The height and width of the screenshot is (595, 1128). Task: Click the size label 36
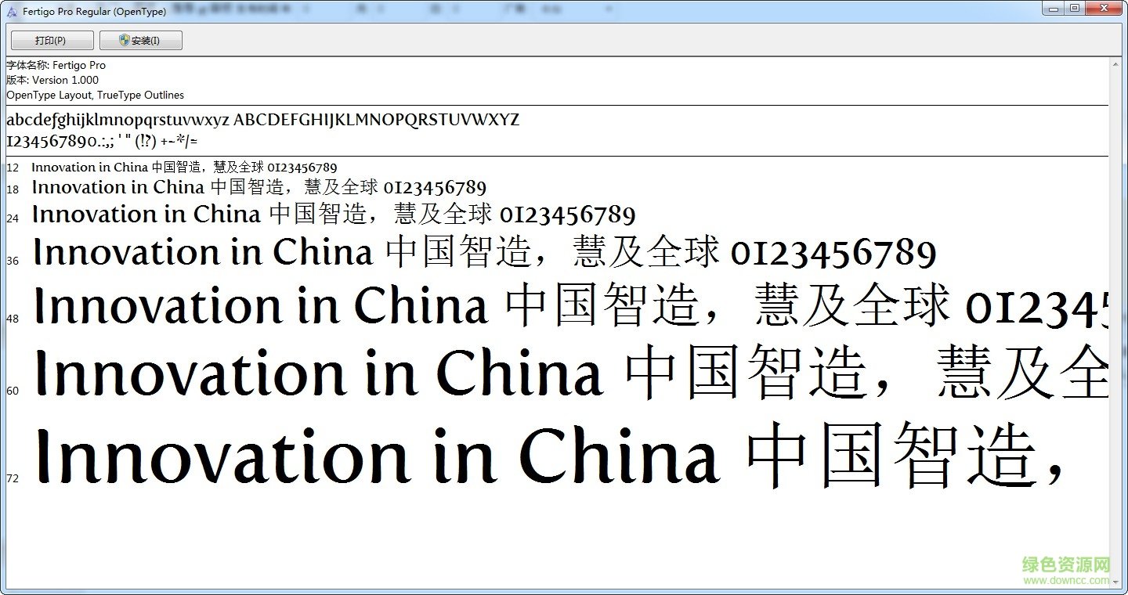point(13,261)
